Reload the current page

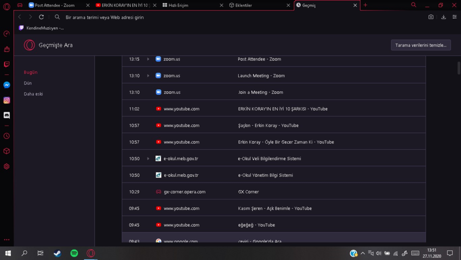[41, 17]
